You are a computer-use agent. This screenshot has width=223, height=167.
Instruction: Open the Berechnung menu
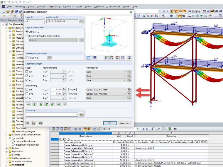click(55, 6)
